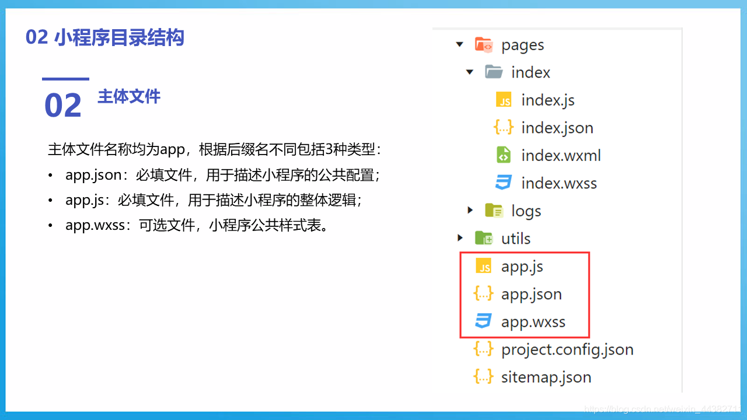Click the sitemap.json braces icon
The height and width of the screenshot is (420, 747).
483,376
